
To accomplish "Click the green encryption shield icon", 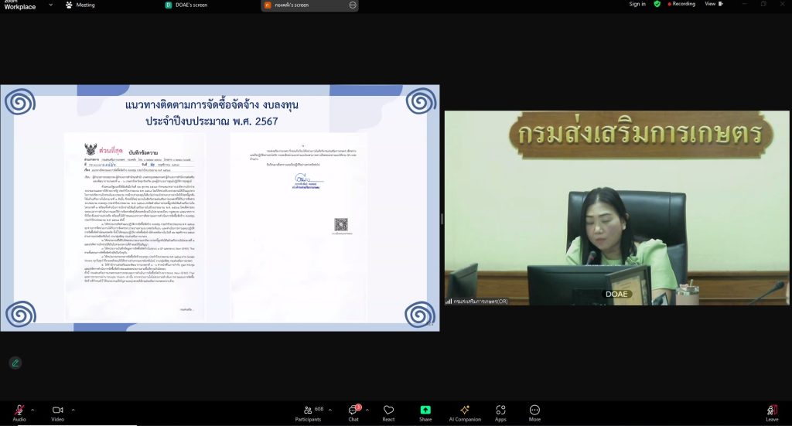I will tap(657, 4).
